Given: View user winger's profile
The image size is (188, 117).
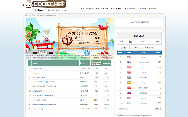Looking at the screenshot, I should (x=143, y=57).
